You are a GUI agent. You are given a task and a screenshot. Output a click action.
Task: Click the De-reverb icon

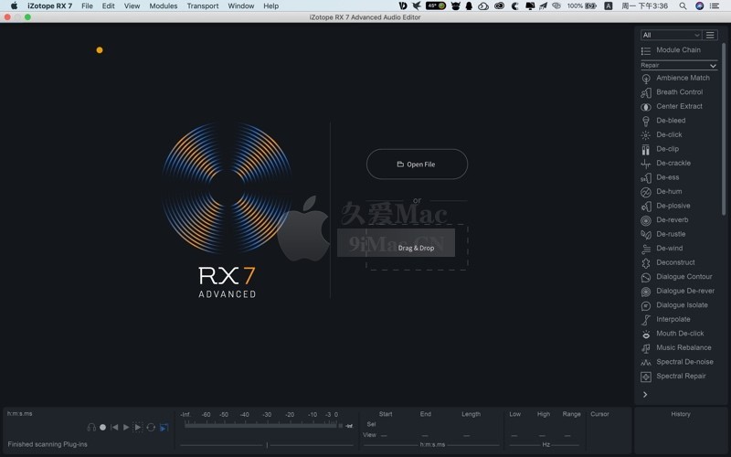coord(646,220)
